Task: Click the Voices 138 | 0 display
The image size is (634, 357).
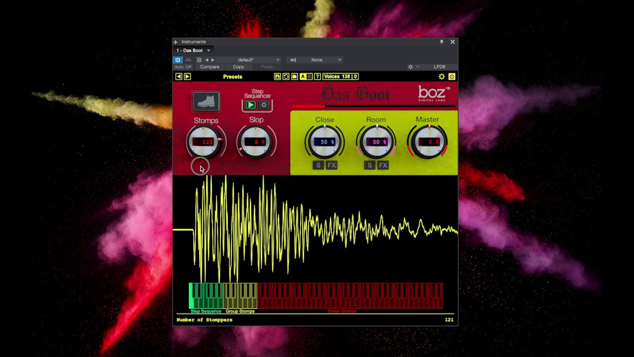Action: point(340,76)
